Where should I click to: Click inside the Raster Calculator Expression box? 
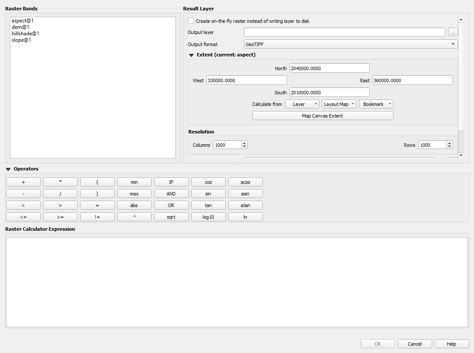[237, 282]
